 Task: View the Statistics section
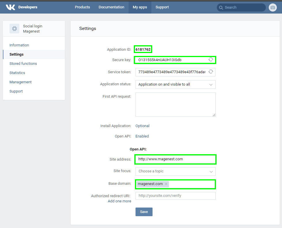(17, 73)
